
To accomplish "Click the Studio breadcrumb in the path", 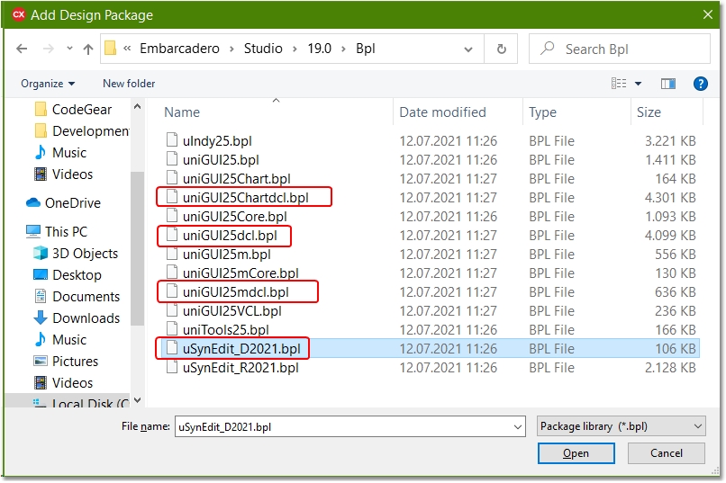I will [x=263, y=49].
